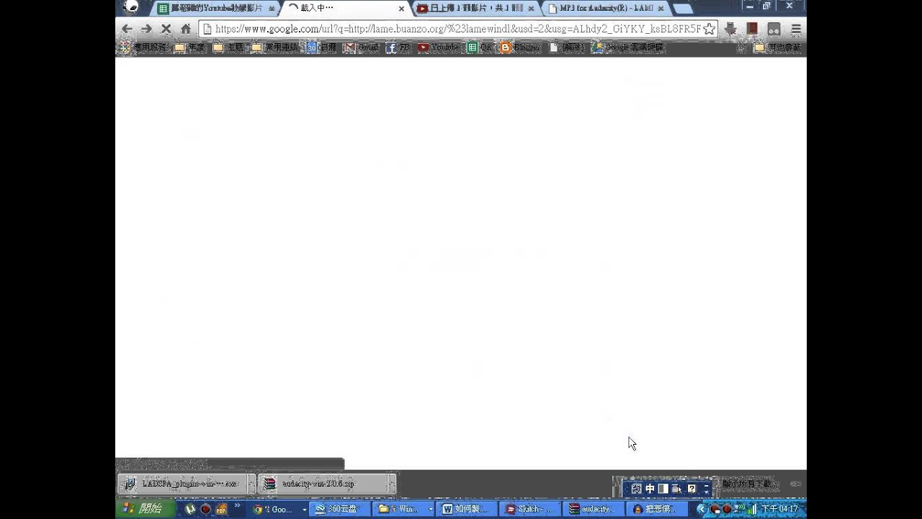Expand hidden system tray icons arrow
This screenshot has width=922, height=519.
(x=701, y=509)
